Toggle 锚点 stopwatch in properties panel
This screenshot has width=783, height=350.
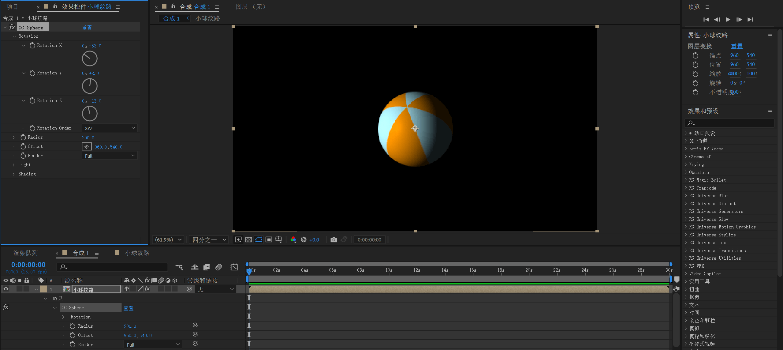click(695, 55)
